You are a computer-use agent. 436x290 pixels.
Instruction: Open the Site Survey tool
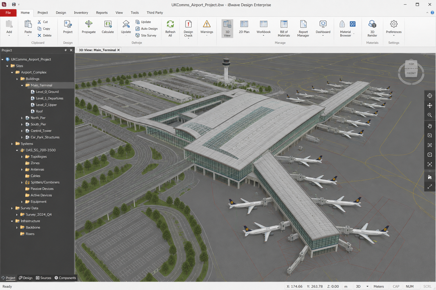[146, 35]
